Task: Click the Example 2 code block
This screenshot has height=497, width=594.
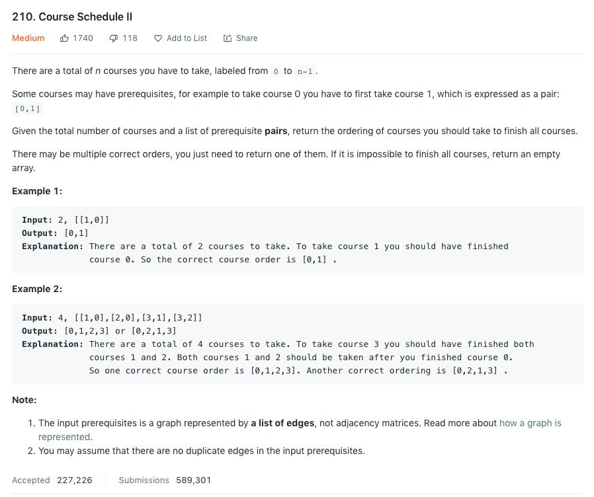Action: point(298,344)
